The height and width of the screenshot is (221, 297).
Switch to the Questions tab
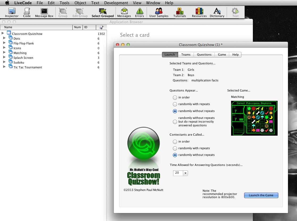(204, 55)
